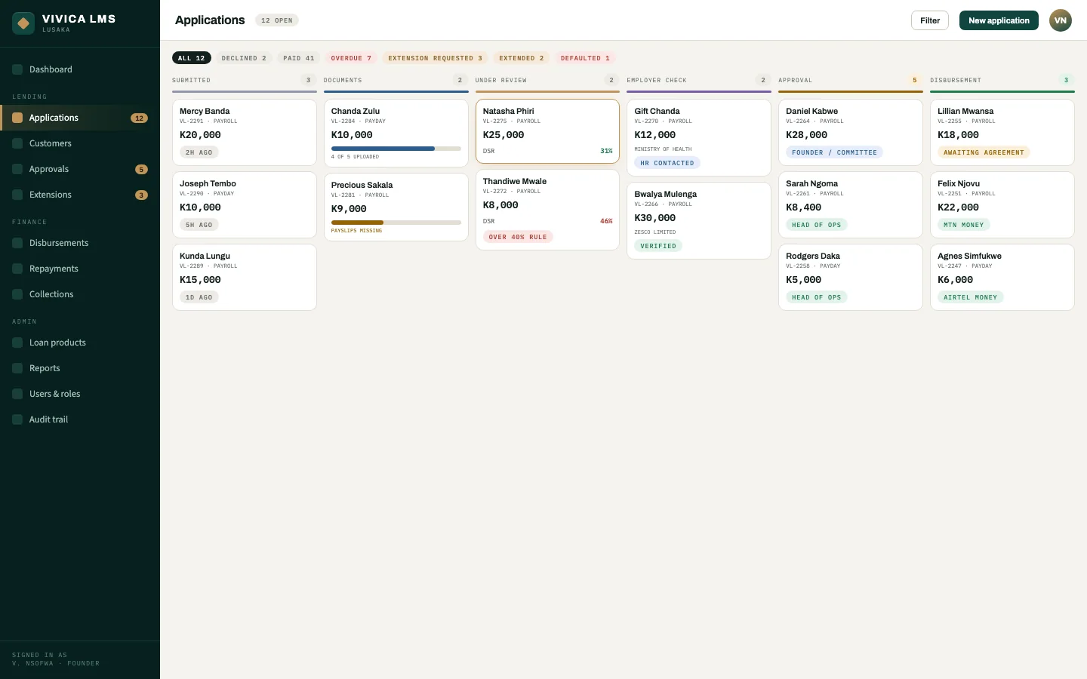Image resolution: width=1087 pixels, height=679 pixels.
Task: Go to Customers page
Action: tap(80, 143)
